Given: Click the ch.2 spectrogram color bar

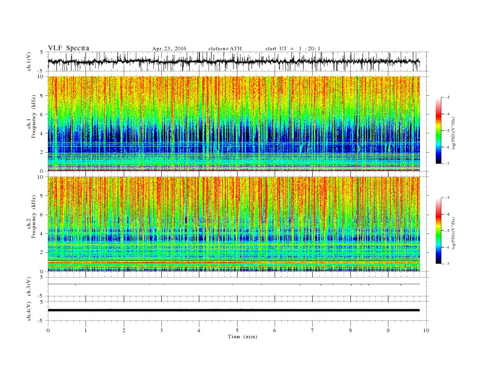Looking at the screenshot, I should pyautogui.click(x=438, y=230).
